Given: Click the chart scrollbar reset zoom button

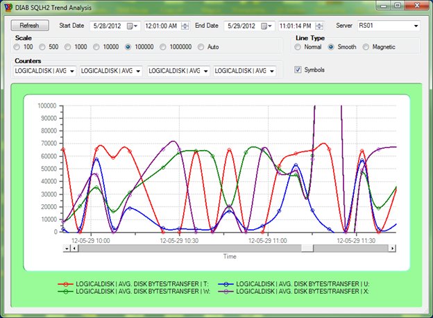Looking at the screenshot, I should coord(67,249).
